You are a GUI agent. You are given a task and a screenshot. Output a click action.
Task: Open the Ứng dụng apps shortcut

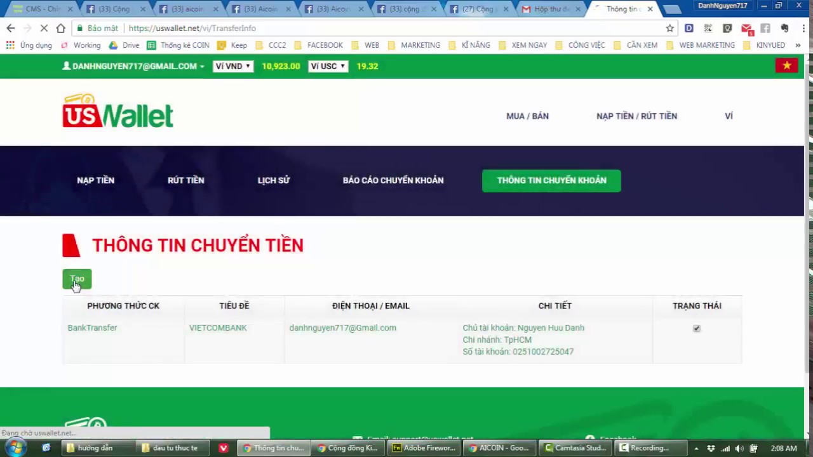pyautogui.click(x=29, y=45)
